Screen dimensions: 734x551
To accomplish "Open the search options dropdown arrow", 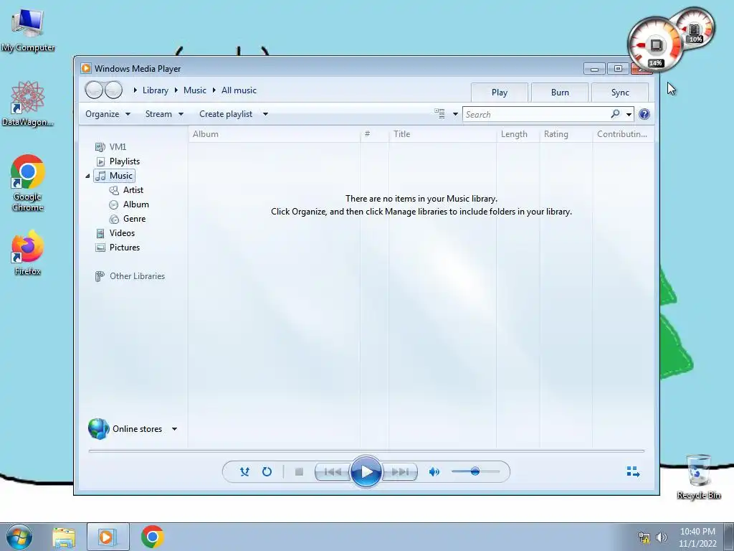I will [629, 114].
